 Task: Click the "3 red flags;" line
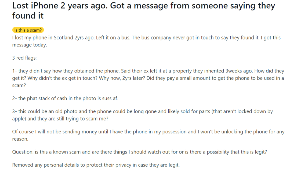click(x=24, y=58)
